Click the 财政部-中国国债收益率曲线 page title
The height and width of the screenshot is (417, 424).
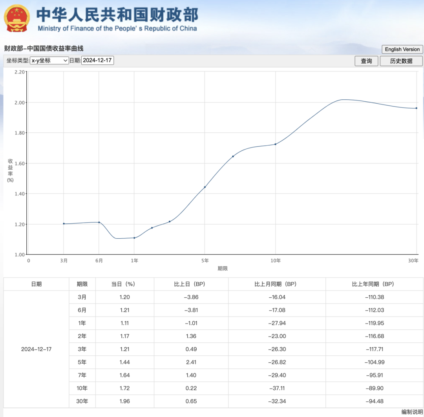pyautogui.click(x=44, y=48)
